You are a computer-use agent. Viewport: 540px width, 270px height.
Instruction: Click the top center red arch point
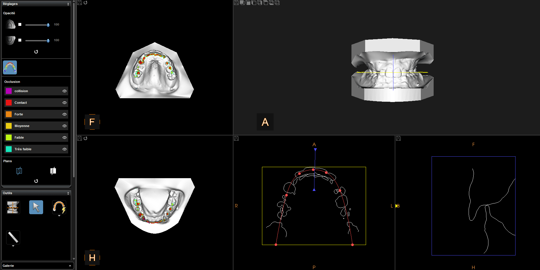(x=313, y=169)
